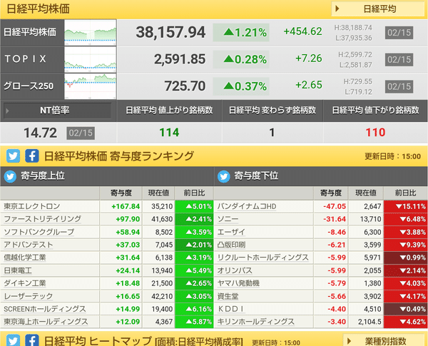Open the 日経平均株価 mini chart

[x=91, y=33]
